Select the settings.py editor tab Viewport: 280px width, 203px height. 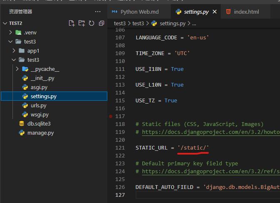click(196, 12)
